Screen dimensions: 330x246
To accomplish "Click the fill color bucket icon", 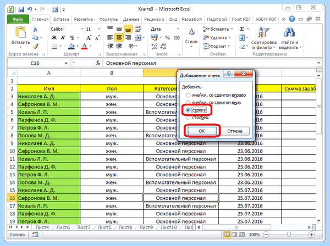I will 71,46.
